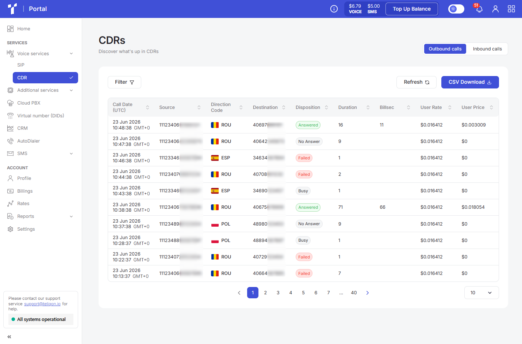Open the rows-per-page dropdown showing 10
This screenshot has width=522, height=344.
481,293
